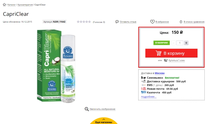Click the quantity input field
206x124 pixels.
[180, 43]
